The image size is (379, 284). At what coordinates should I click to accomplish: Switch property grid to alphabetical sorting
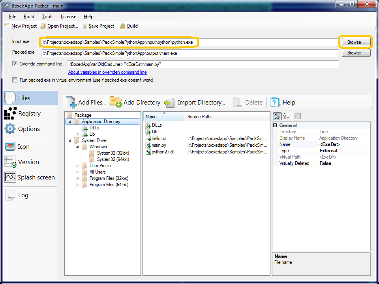[286, 116]
